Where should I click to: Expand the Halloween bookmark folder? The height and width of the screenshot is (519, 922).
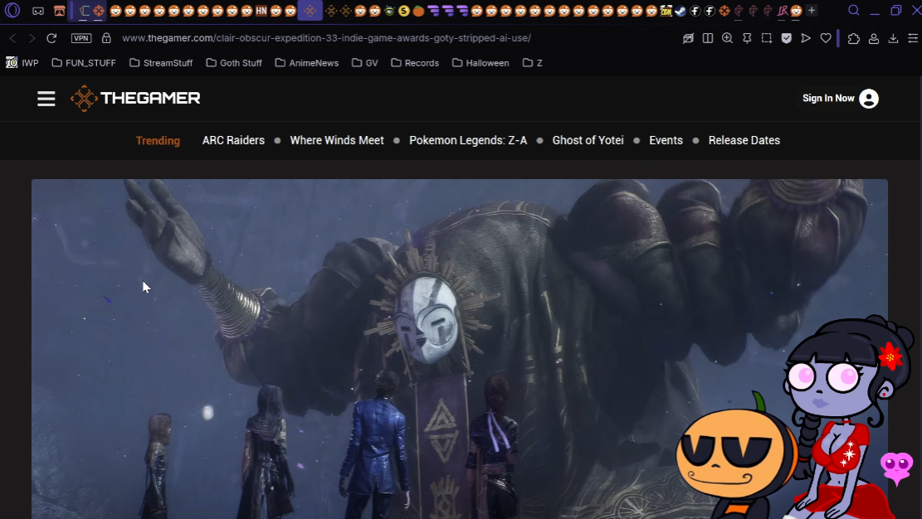click(481, 63)
